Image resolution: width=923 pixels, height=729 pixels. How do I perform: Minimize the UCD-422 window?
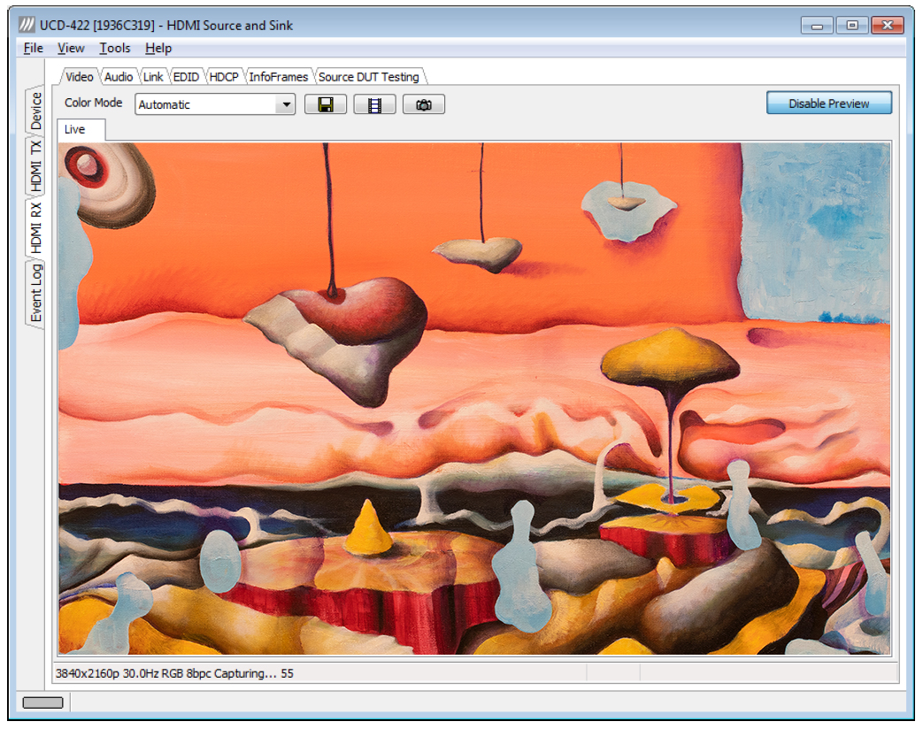pyautogui.click(x=817, y=26)
